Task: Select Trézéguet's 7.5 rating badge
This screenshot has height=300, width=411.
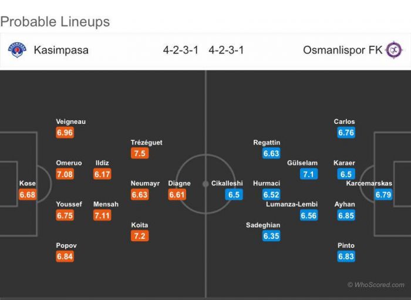Action: [140, 153]
